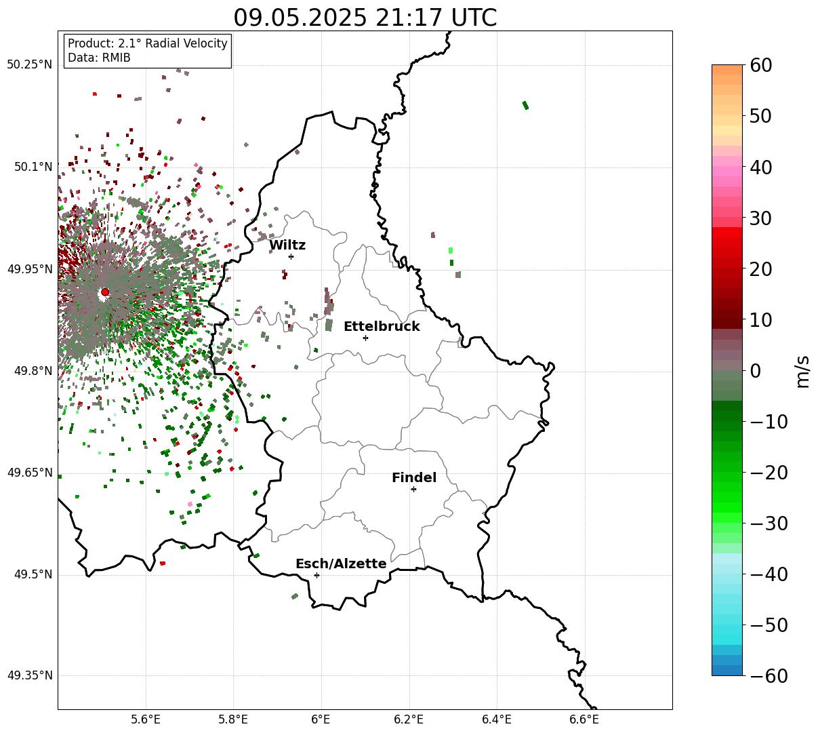
Task: Click the 49.95°N latitude label
Action: [29, 269]
